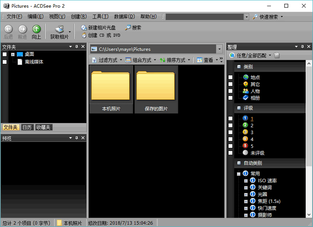The width and height of the screenshot is (313, 227).
Task: Switch to the 文件夹 tab
Action: [11, 127]
